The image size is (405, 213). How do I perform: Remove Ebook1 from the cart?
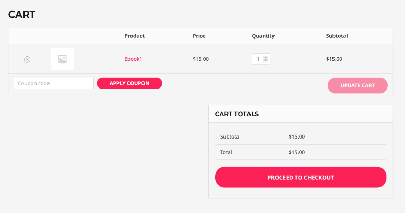pos(27,59)
